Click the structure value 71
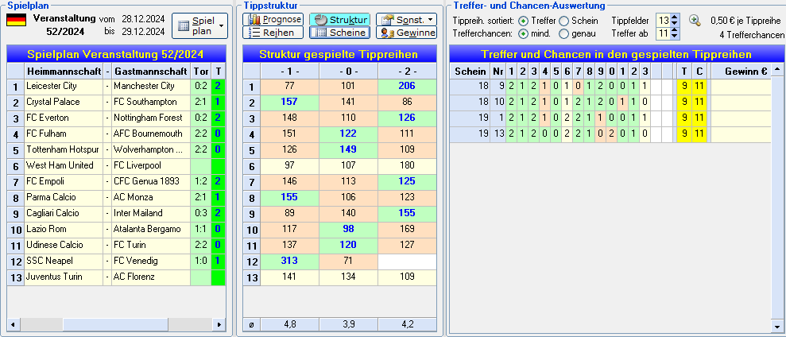786x337 pixels. coord(348,261)
